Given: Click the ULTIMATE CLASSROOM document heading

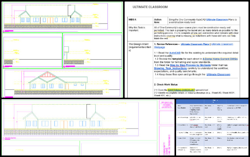Looking at the screenshot, I should pos(150,7).
